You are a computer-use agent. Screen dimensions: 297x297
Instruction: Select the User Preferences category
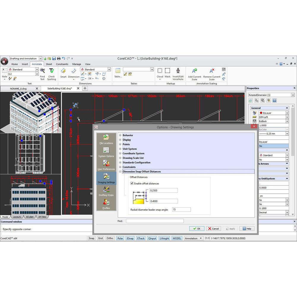pyautogui.click(x=106, y=164)
